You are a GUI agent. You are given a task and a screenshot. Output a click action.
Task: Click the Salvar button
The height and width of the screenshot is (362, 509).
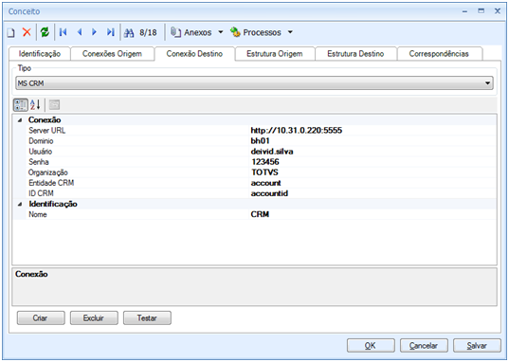click(477, 346)
